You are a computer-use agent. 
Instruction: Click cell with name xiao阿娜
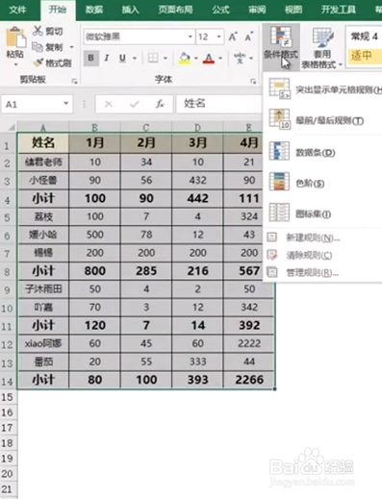(43, 343)
